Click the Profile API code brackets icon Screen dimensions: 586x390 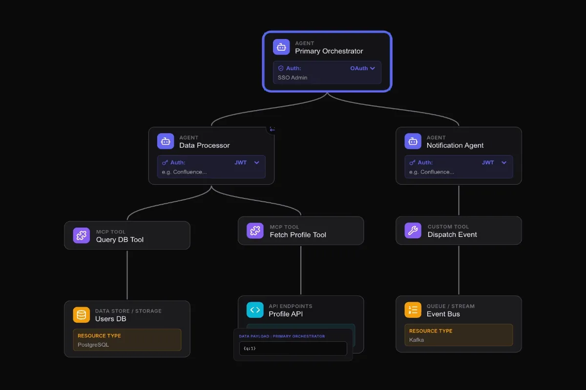point(254,310)
